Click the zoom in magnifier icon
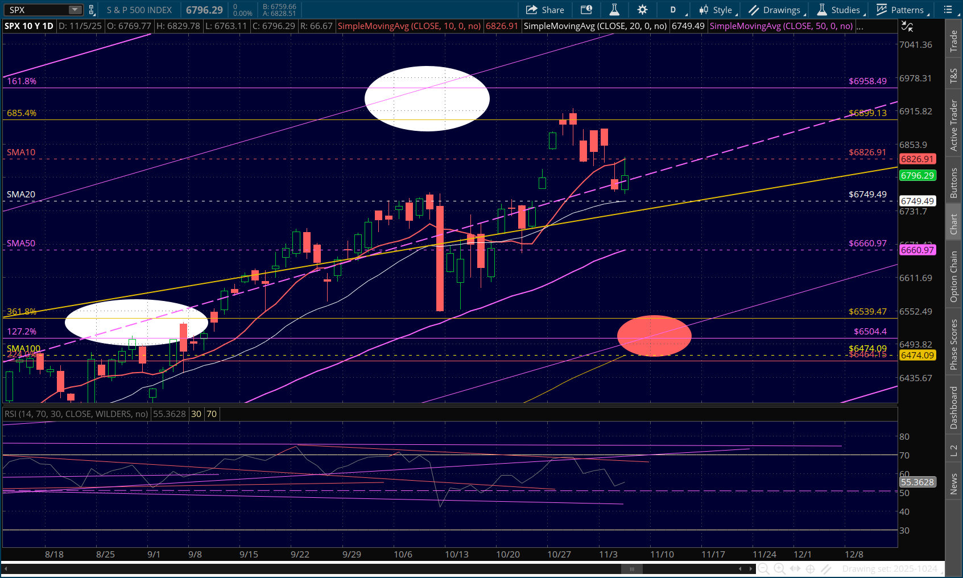The height and width of the screenshot is (578, 963). 779,569
